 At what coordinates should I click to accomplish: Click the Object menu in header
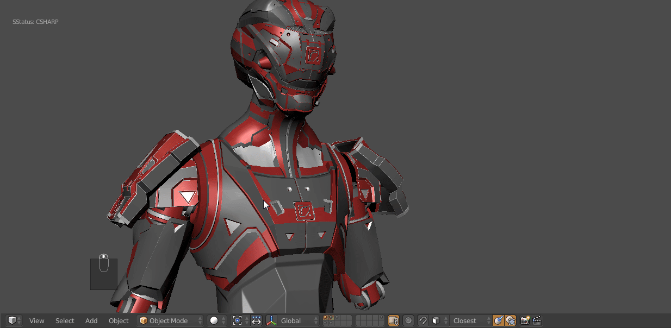pyautogui.click(x=119, y=320)
